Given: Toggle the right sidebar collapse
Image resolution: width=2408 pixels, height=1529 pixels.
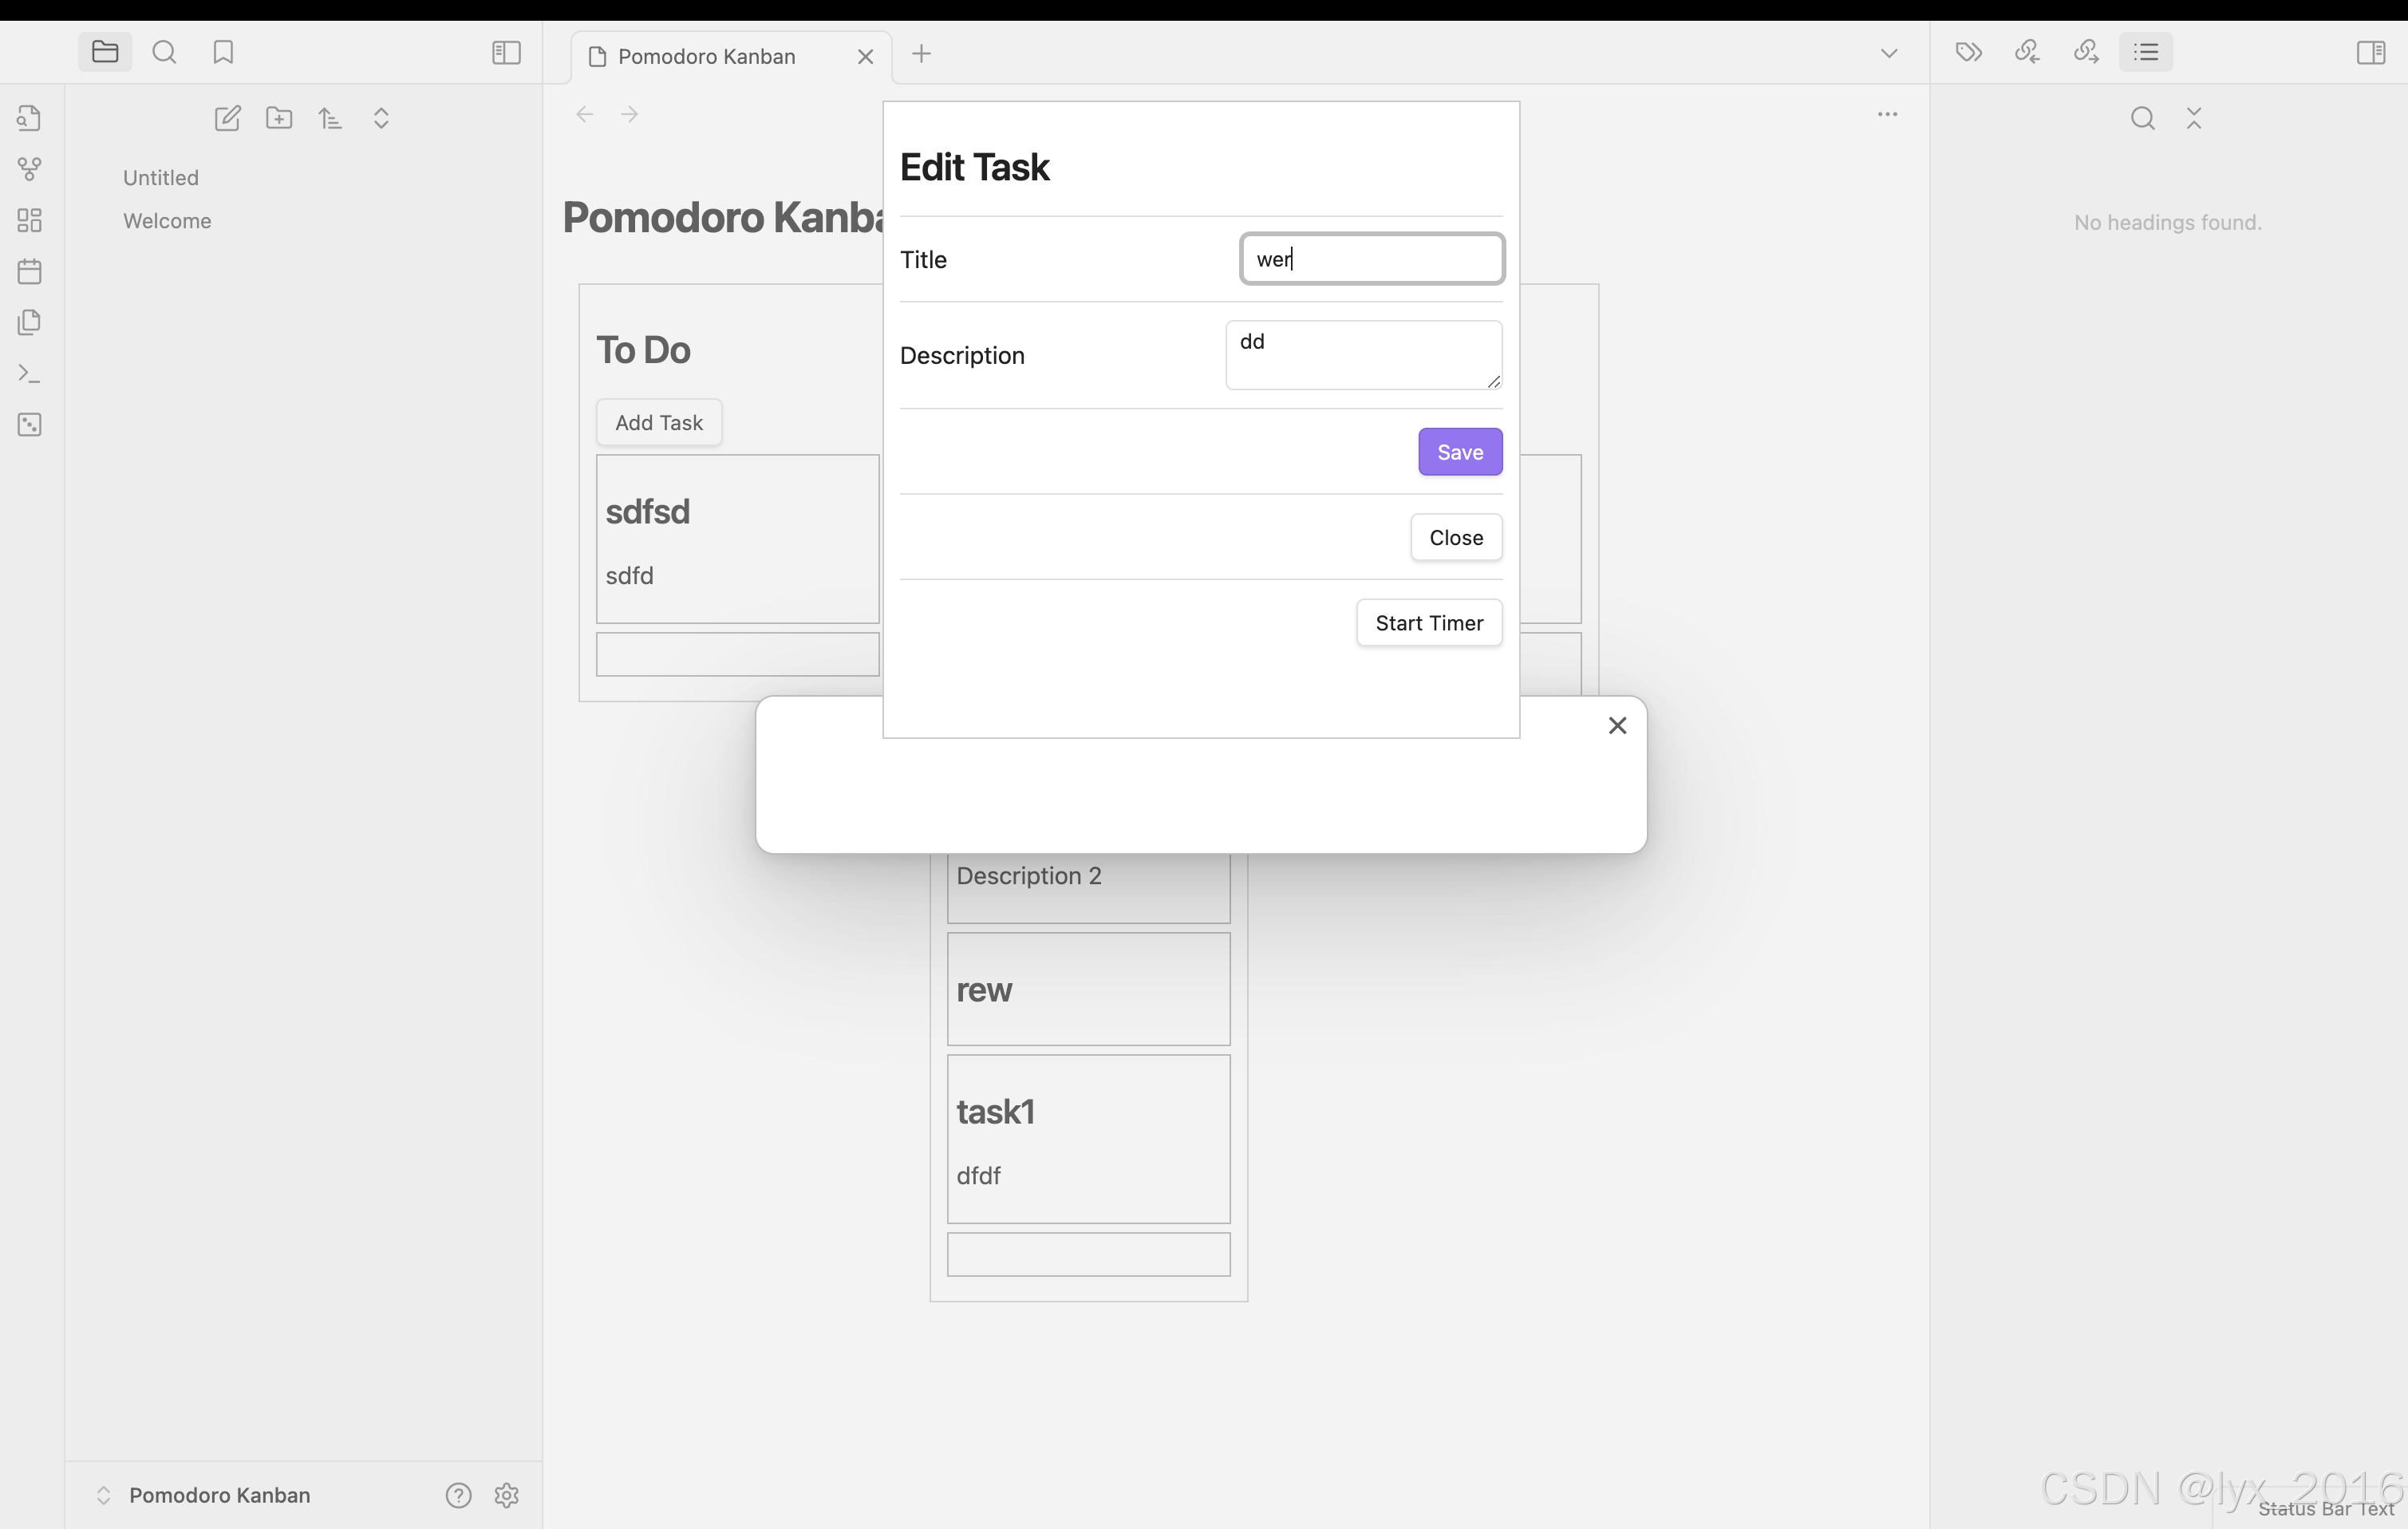Looking at the screenshot, I should tap(2370, 52).
